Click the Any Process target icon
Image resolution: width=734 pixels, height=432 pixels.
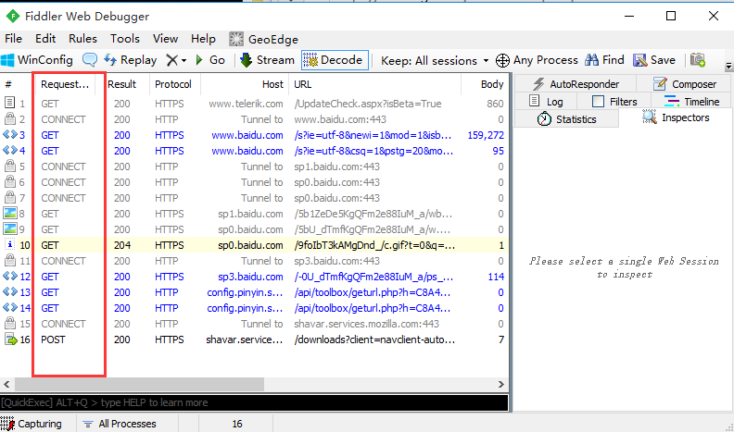coord(502,61)
